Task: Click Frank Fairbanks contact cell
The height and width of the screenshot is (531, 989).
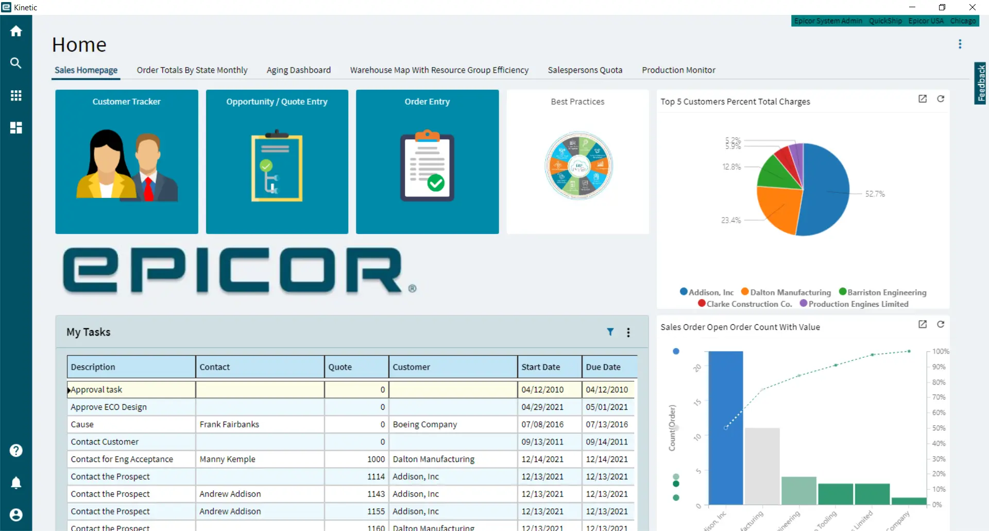Action: tap(260, 424)
